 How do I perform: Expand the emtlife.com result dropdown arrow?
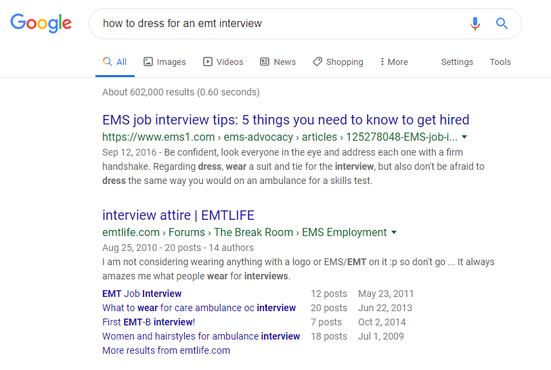coord(394,233)
